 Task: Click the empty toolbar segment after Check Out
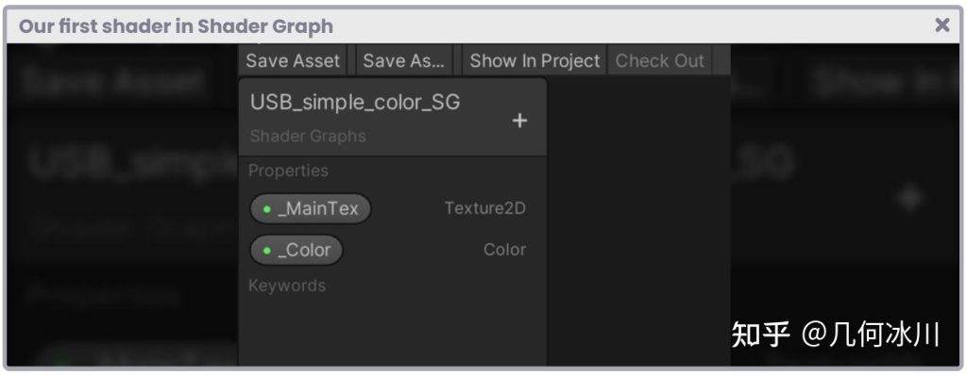[721, 61]
